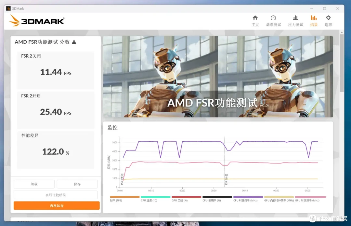Click the FSR 2开启 card label
Screen dimensions: 351x226
31,96
